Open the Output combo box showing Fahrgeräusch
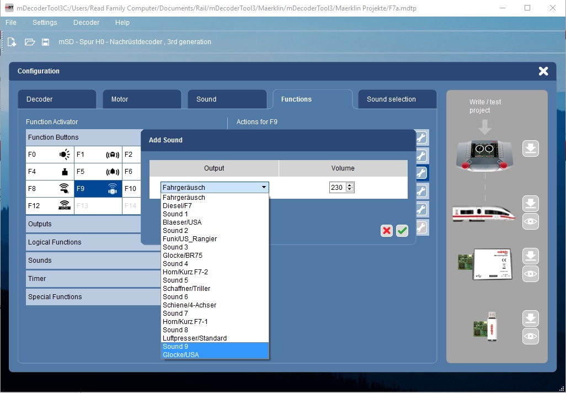 pyautogui.click(x=215, y=188)
